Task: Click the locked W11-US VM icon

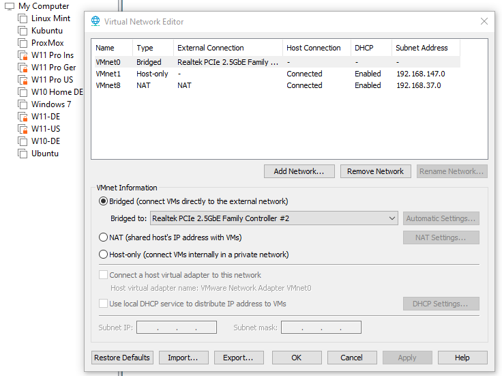Action: (x=23, y=129)
